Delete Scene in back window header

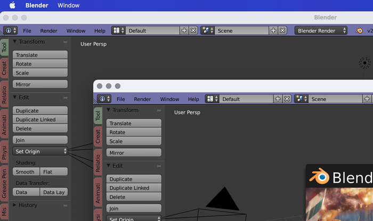coord(282,30)
